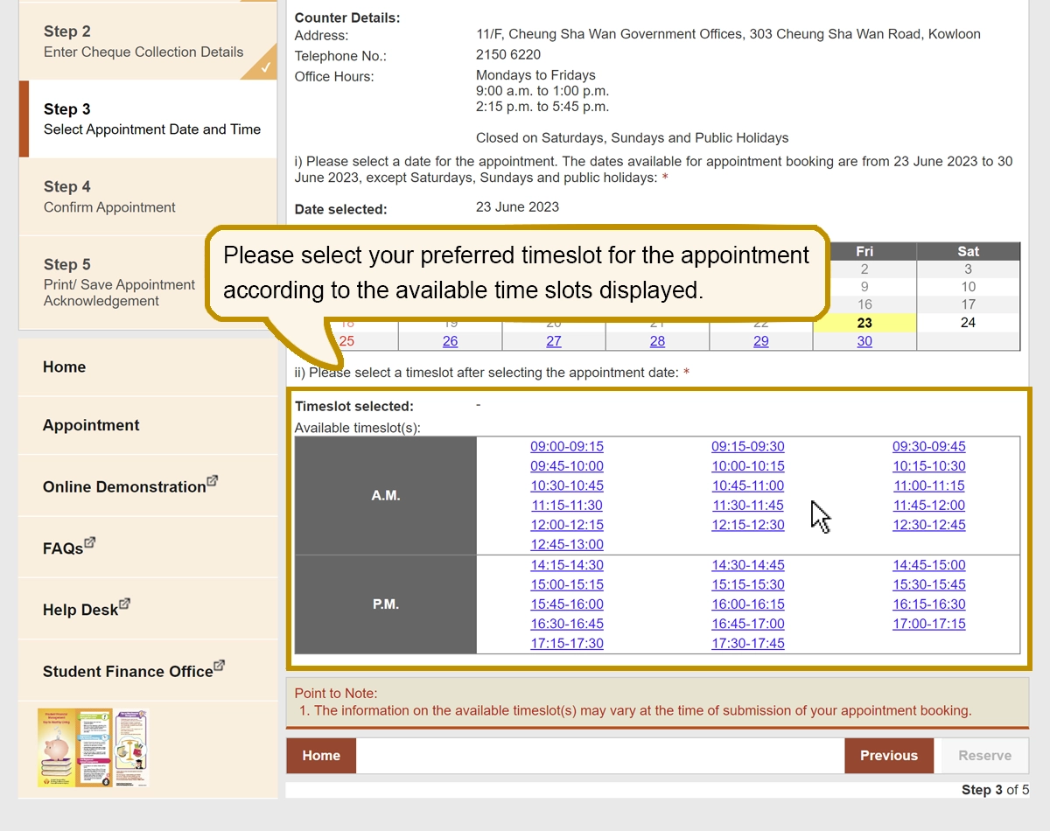
Task: Click the Reserve button
Action: point(984,756)
